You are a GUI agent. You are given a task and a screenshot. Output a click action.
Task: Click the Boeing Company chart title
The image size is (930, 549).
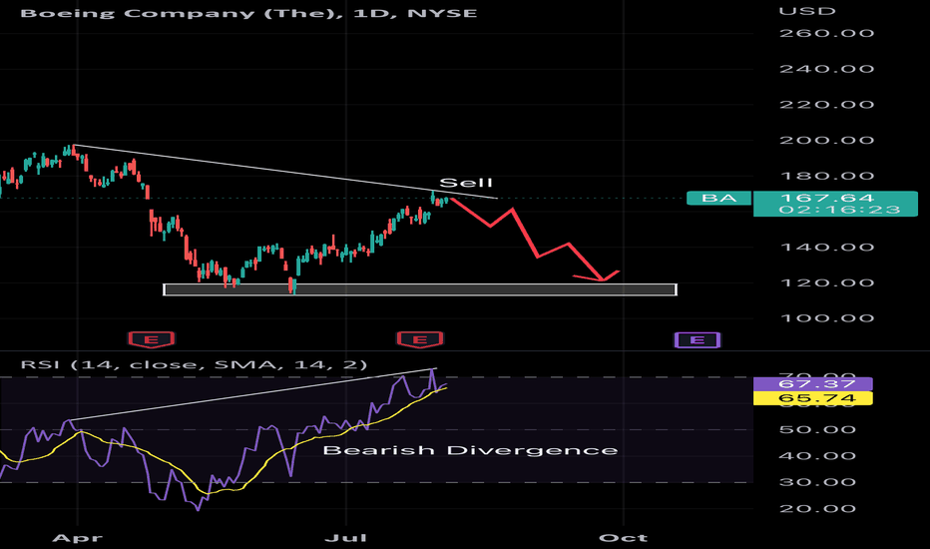[248, 13]
